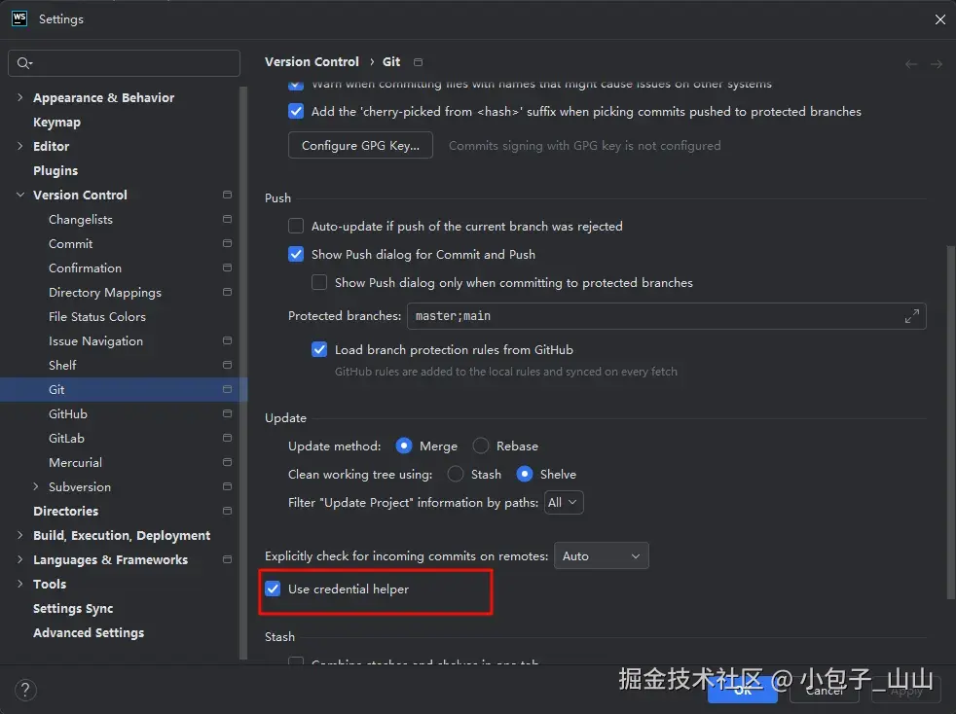Expand the Protected branches field with arrow icon

click(911, 316)
